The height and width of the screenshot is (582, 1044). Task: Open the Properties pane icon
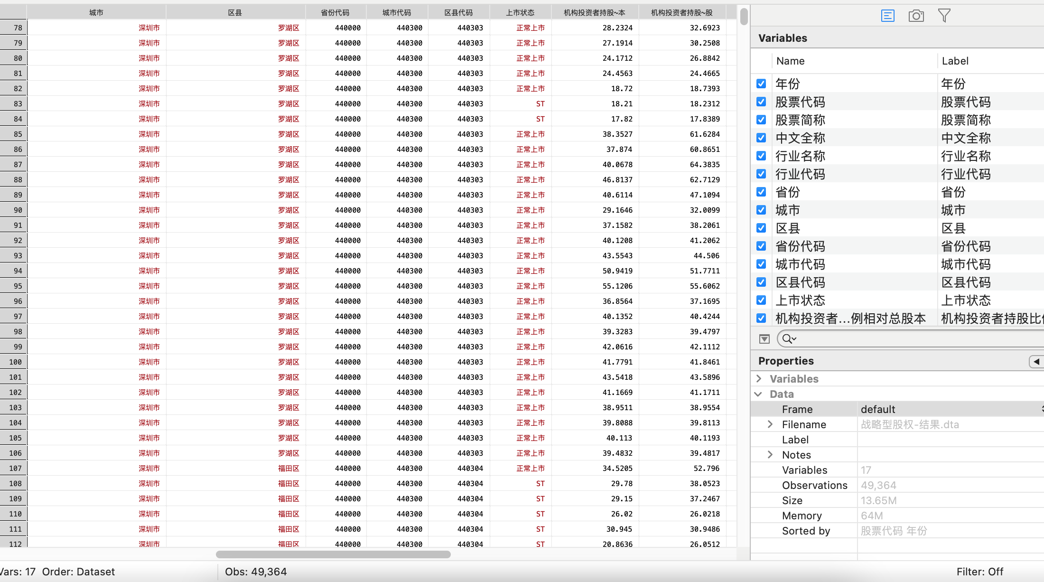pyautogui.click(x=887, y=16)
